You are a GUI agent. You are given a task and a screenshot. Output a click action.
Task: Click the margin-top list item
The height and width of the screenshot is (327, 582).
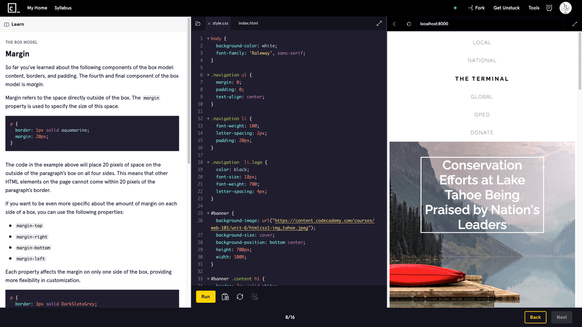[x=30, y=226]
